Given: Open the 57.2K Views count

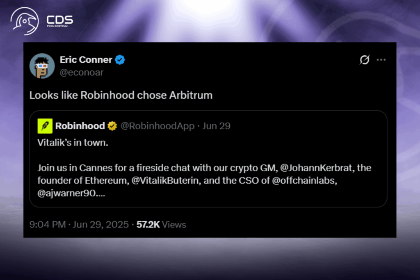Looking at the screenshot, I should 161,225.
